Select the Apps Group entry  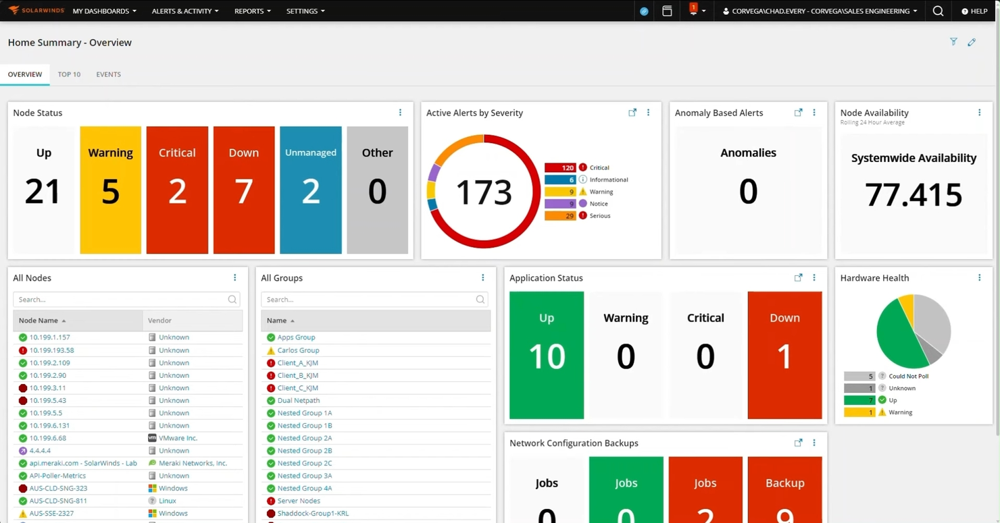point(297,337)
